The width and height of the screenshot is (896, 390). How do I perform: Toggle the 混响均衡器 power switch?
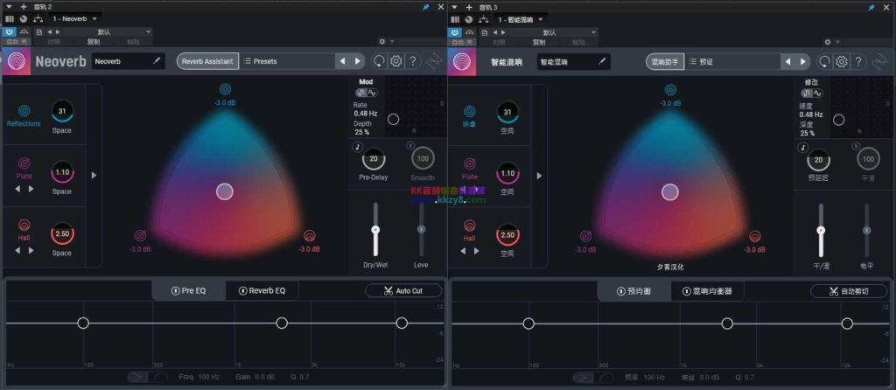[687, 291]
